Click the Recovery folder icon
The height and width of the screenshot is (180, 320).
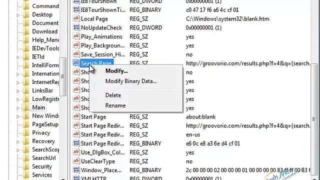[26, 141]
